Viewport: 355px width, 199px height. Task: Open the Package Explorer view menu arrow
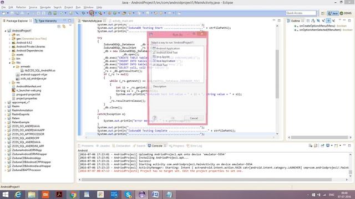click(x=70, y=26)
